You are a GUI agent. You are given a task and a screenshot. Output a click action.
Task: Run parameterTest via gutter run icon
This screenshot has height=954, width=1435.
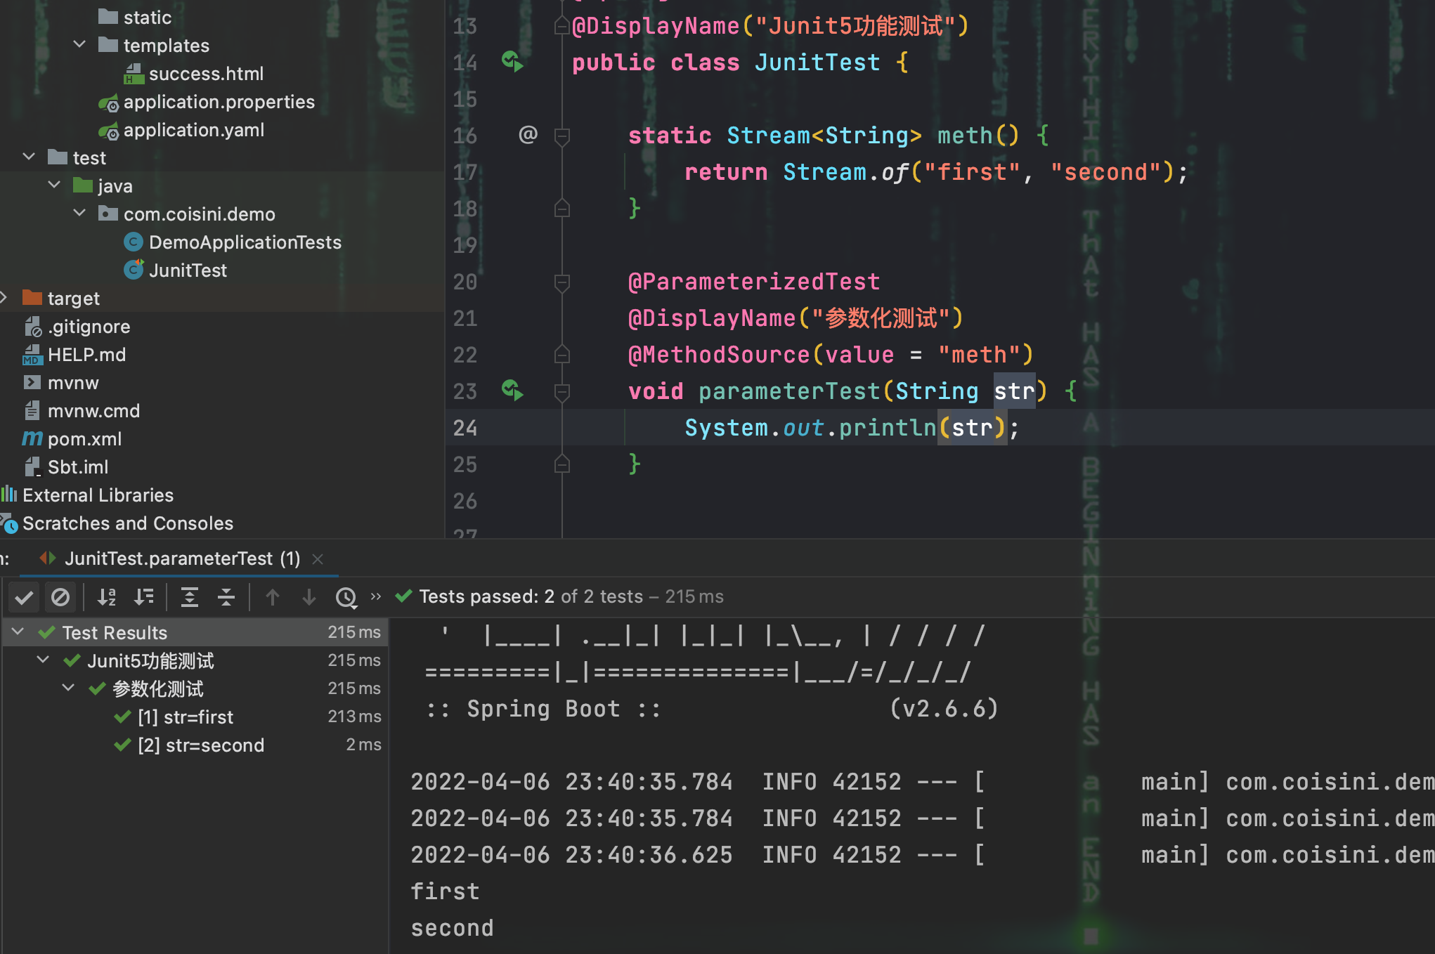coord(512,391)
